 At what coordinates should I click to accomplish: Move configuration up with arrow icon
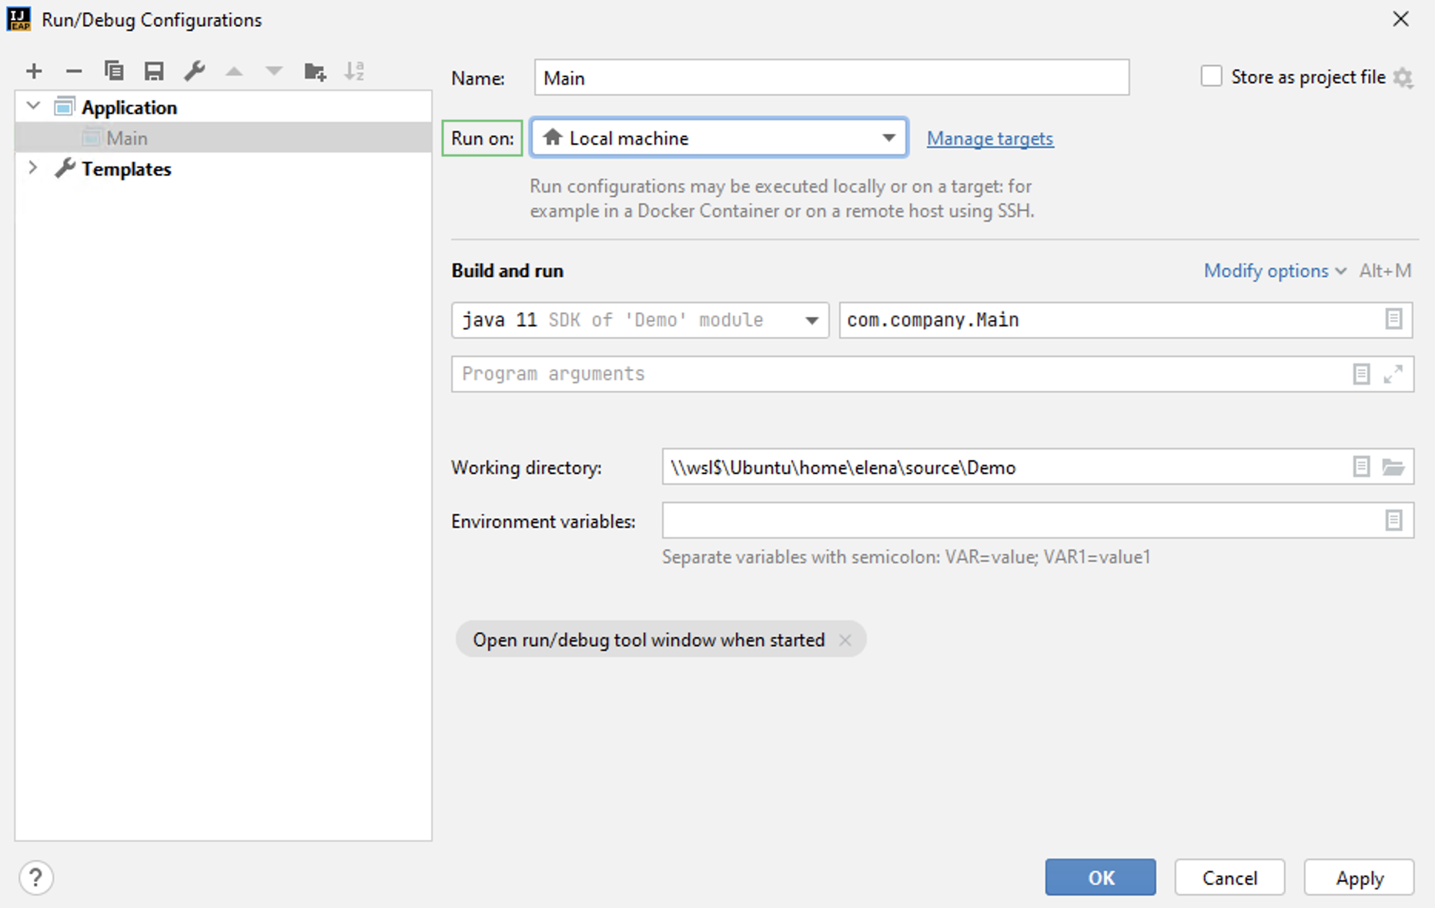point(234,72)
